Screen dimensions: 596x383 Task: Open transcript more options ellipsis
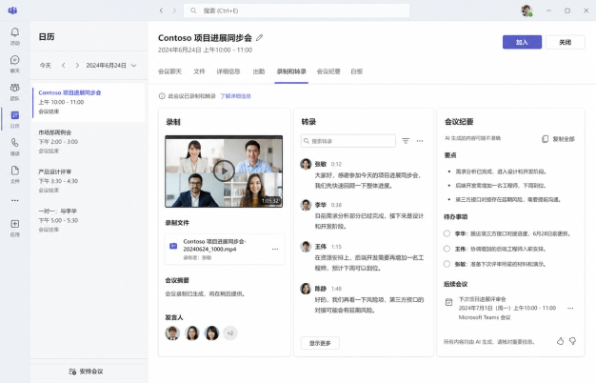pyautogui.click(x=420, y=141)
